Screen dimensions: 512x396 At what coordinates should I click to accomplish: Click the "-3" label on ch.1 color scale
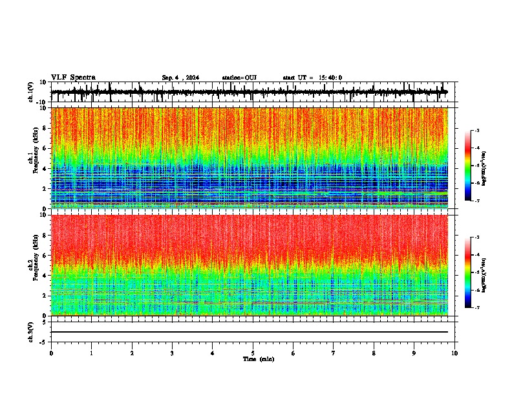tap(477, 130)
